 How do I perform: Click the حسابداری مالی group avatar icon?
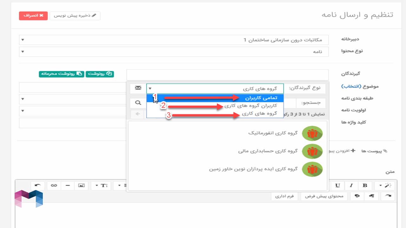(312, 151)
